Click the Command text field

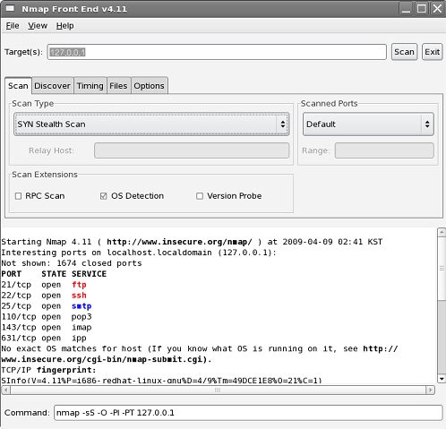pyautogui.click(x=248, y=413)
